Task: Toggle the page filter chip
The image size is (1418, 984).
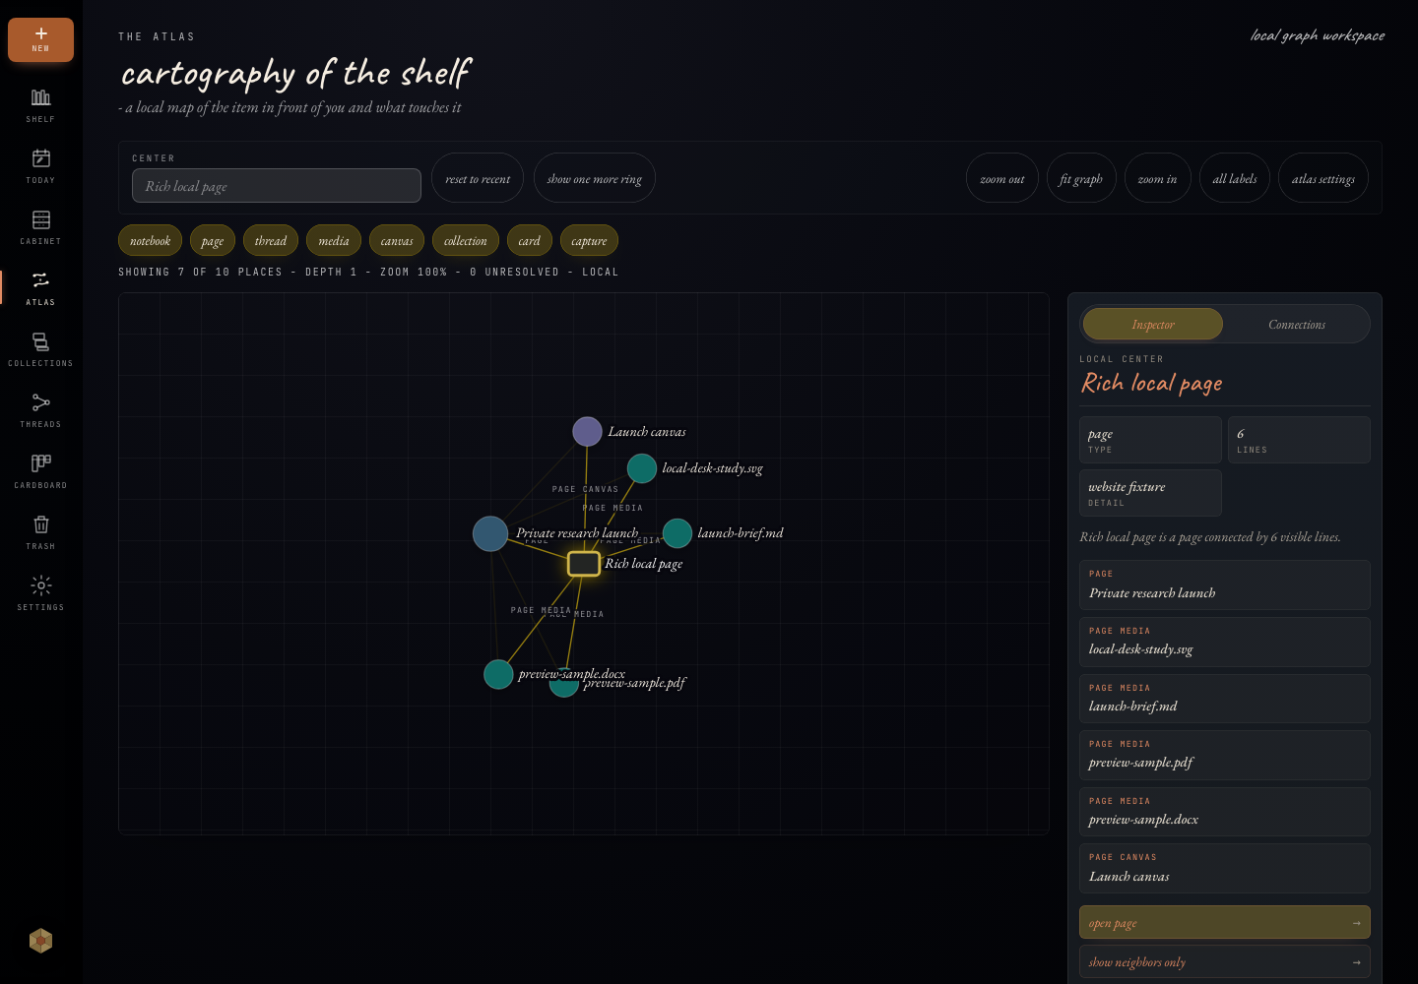Action: pyautogui.click(x=213, y=241)
